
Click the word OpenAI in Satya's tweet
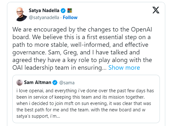click(x=141, y=30)
